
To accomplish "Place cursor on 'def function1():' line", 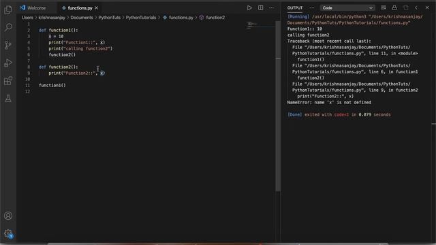I will coord(59,30).
